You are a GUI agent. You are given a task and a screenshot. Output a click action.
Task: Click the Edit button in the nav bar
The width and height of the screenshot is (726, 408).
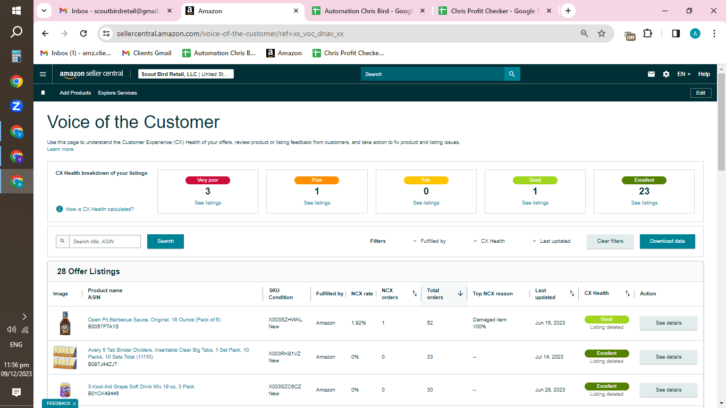pyautogui.click(x=700, y=93)
